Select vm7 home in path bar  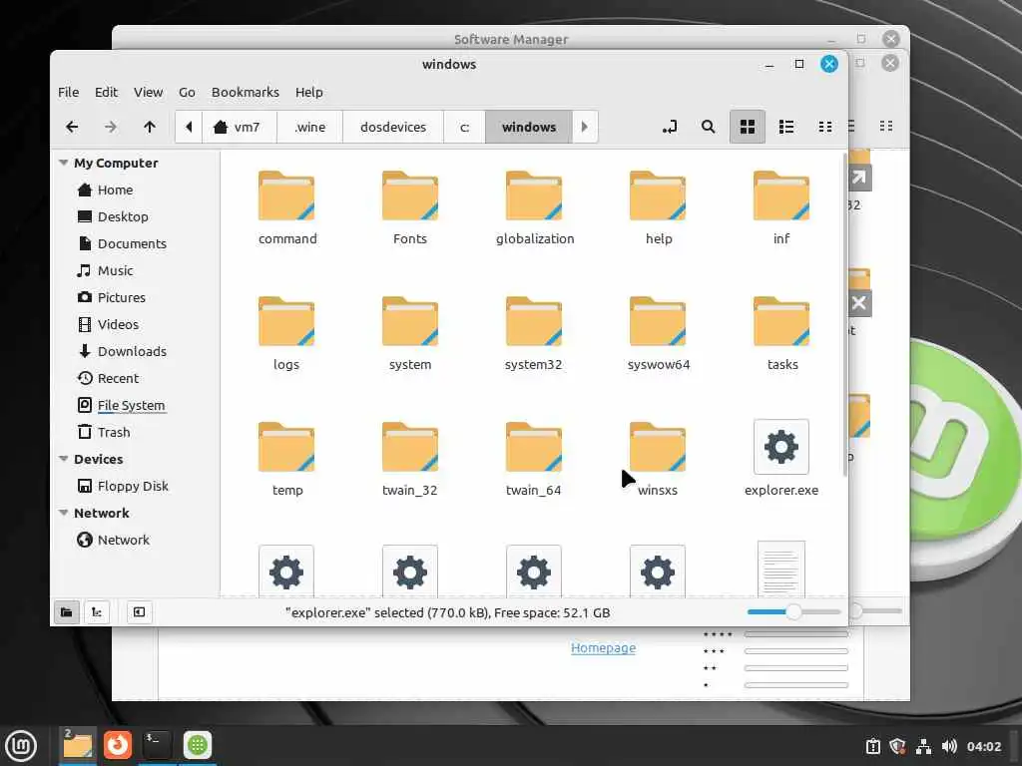click(x=238, y=127)
